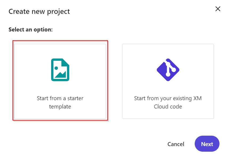
Task: Click the white branch lines in the Git icon
Action: pyautogui.click(x=169, y=69)
